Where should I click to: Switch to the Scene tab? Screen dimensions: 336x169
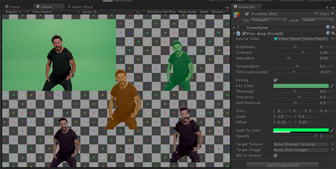click(13, 7)
